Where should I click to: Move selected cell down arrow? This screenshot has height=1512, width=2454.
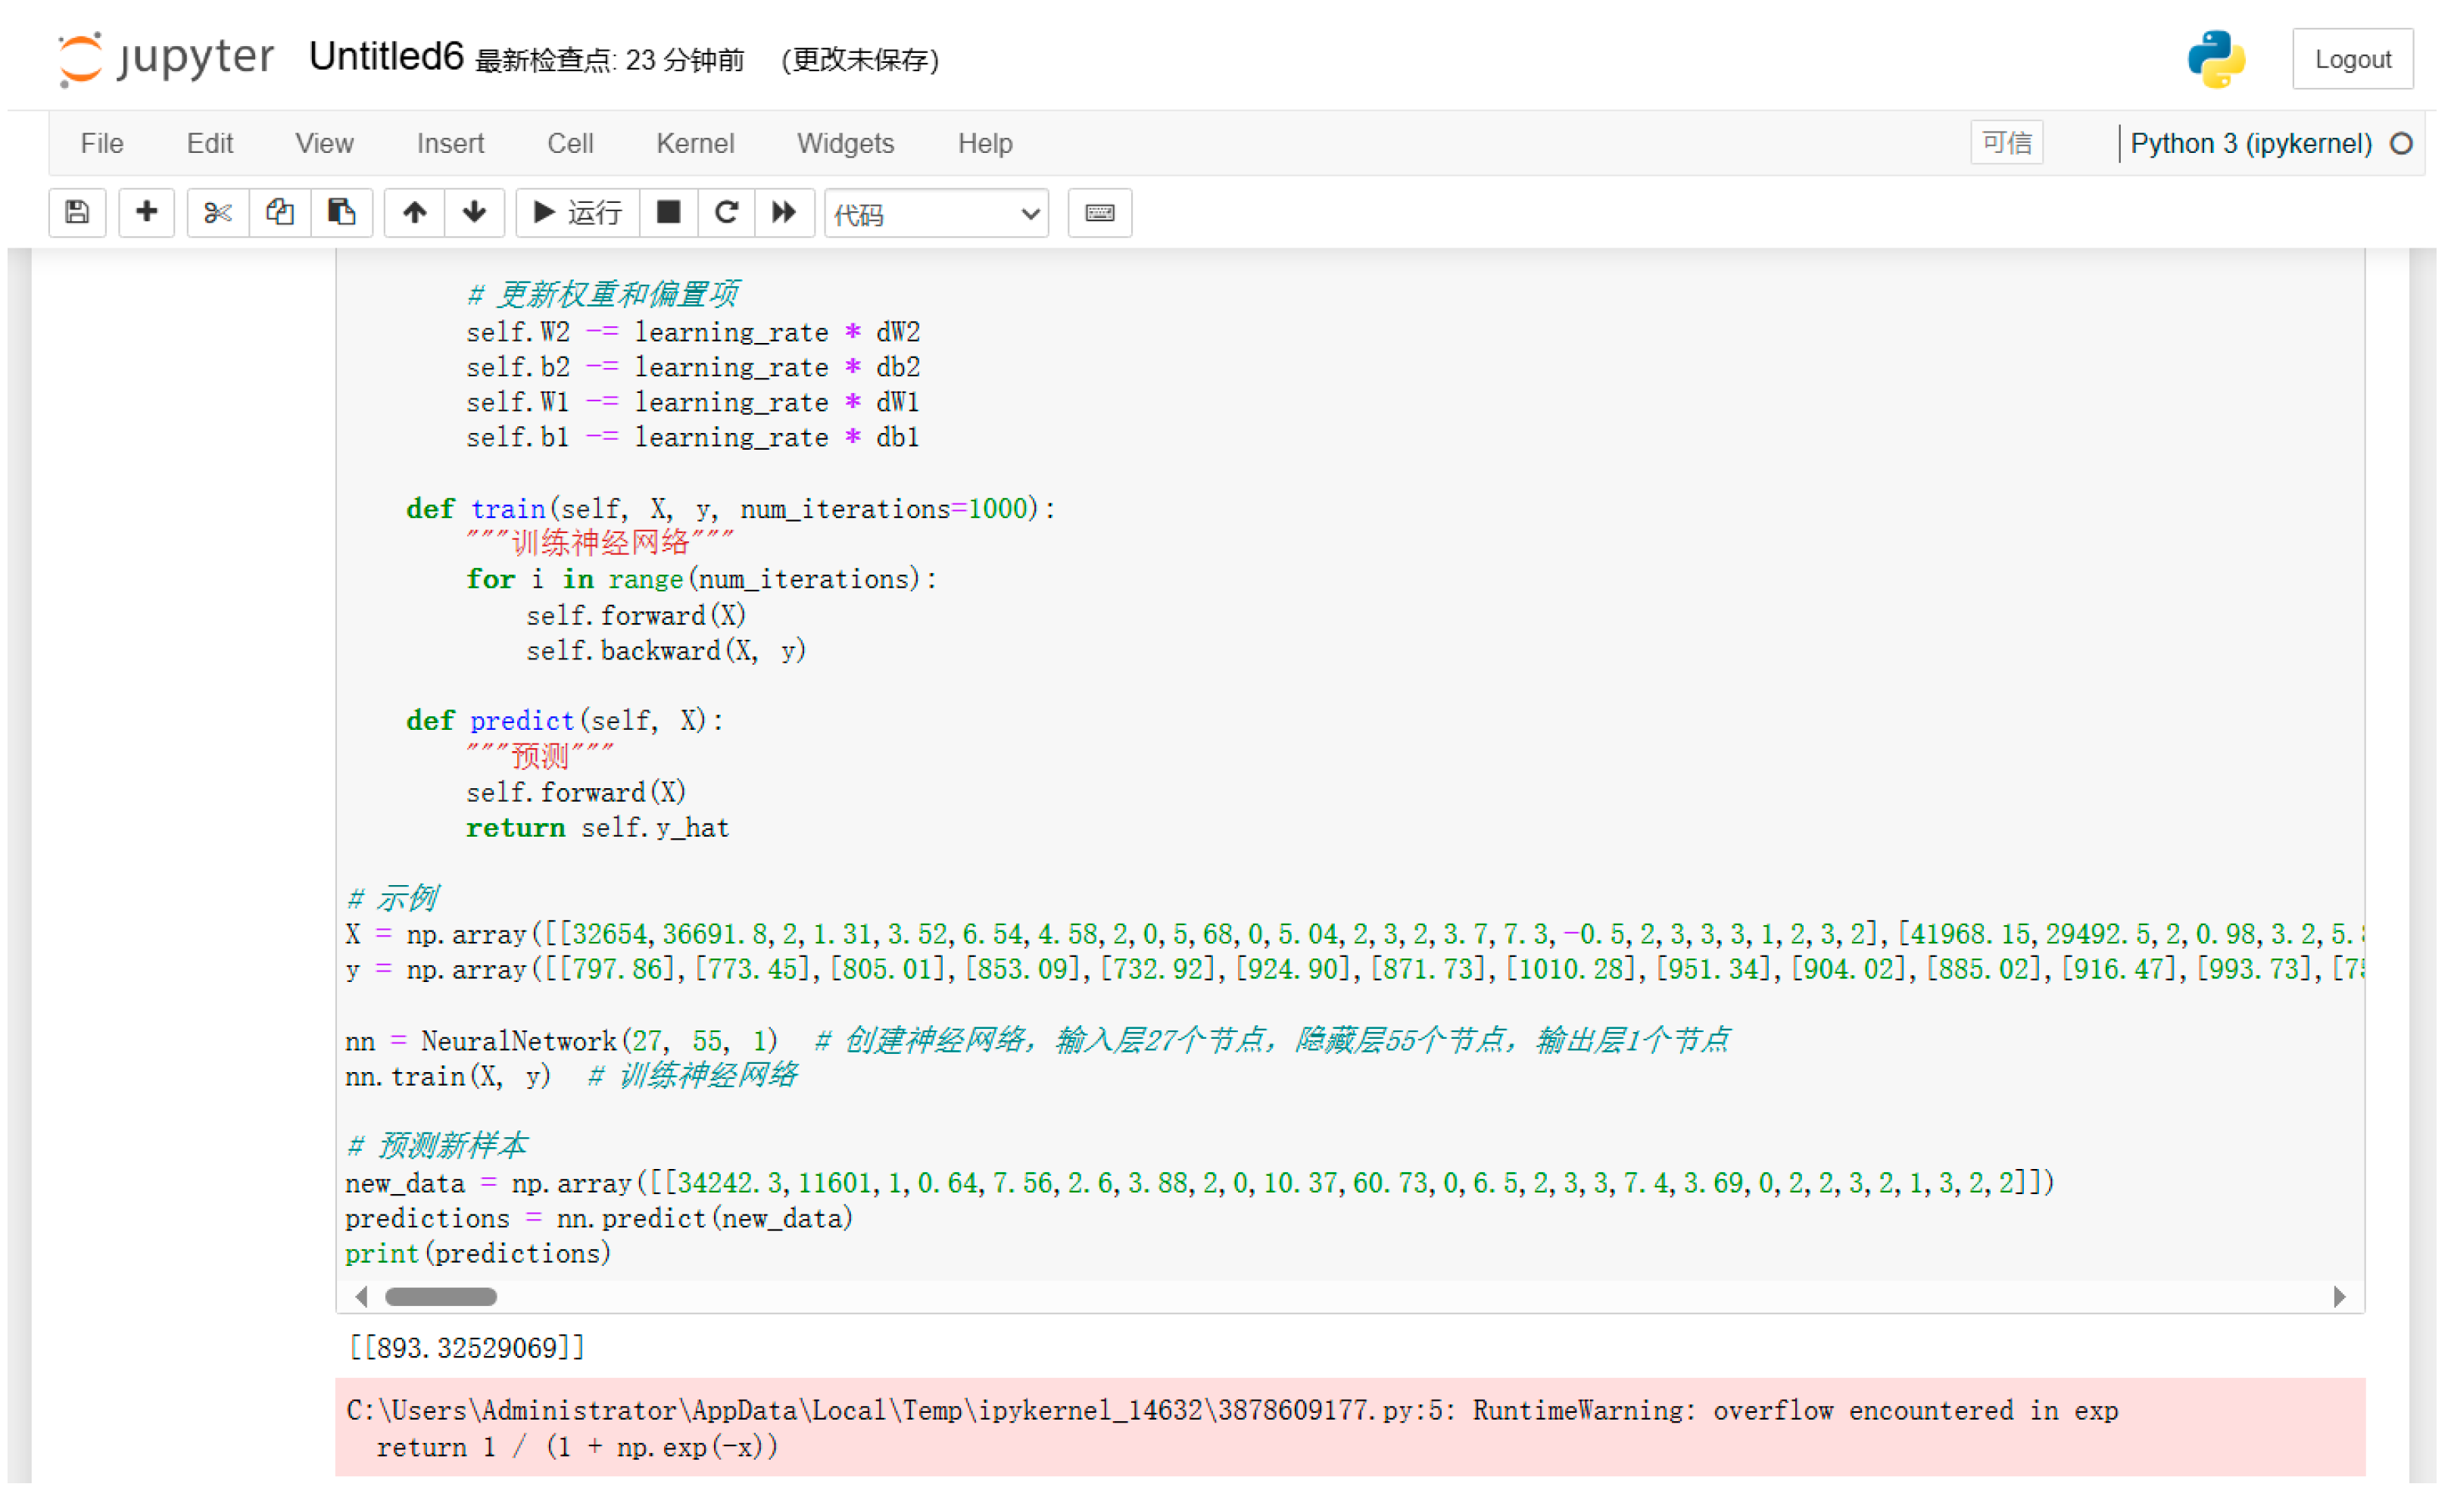[474, 212]
